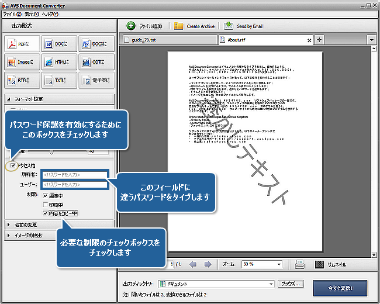Show thumbnails with the サムネイル icon

click(320, 264)
